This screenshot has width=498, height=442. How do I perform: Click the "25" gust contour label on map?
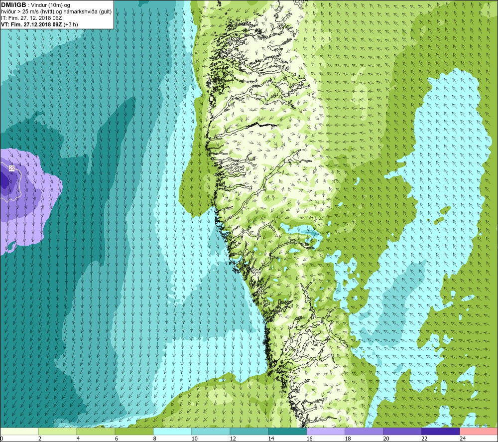tap(12, 168)
